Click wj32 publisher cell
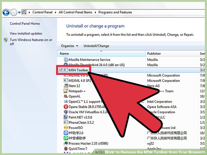This screenshot has width=207, height=155. pos(150,143)
